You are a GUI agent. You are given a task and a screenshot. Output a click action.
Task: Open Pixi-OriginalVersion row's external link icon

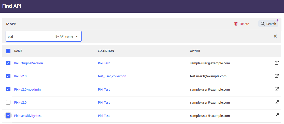point(277,63)
